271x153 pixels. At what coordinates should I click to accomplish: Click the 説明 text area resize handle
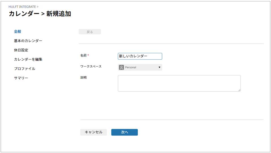[x=239, y=90]
